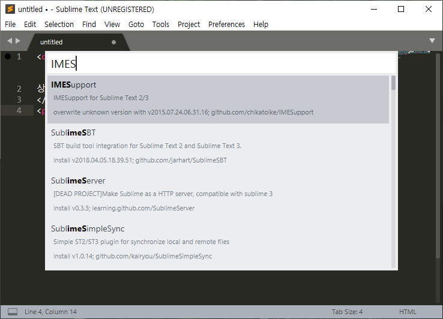Open the tab list dropdown triangle
The width and height of the screenshot is (443, 319).
pyautogui.click(x=432, y=41)
